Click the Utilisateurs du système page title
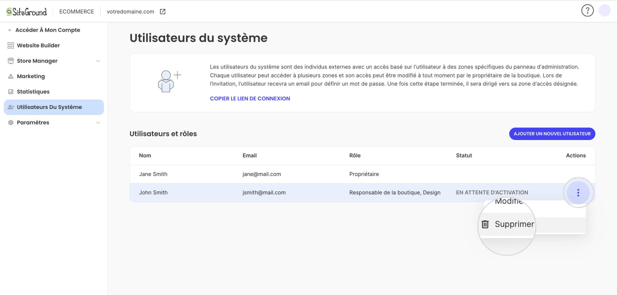 [x=199, y=38]
